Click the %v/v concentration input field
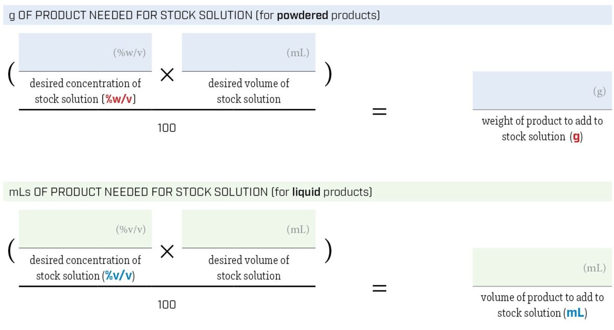The width and height of the screenshot is (614, 330). pos(85,229)
